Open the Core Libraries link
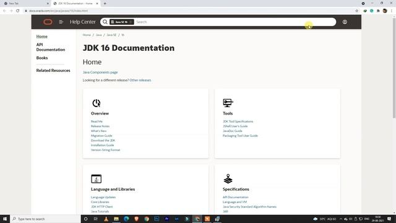 [100, 202]
